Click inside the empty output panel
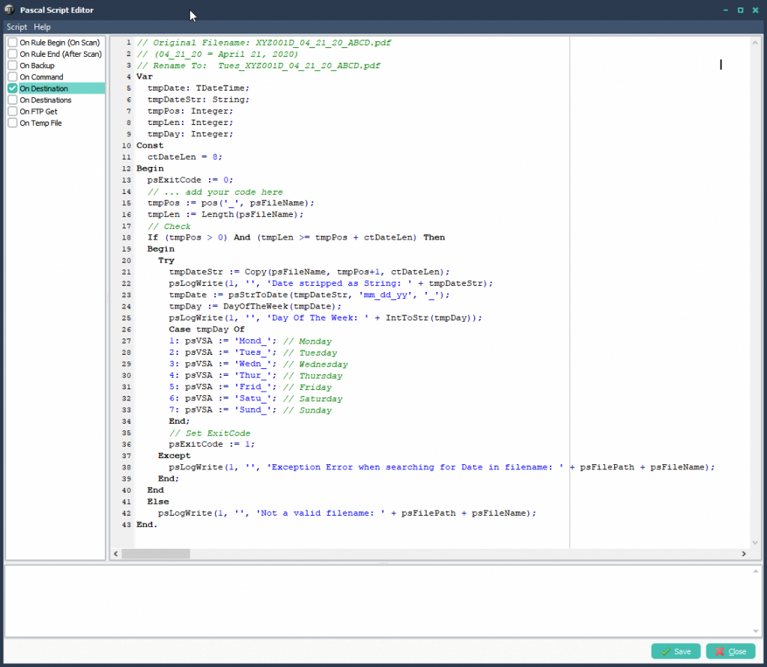Viewport: 767px width, 667px height. click(375, 601)
